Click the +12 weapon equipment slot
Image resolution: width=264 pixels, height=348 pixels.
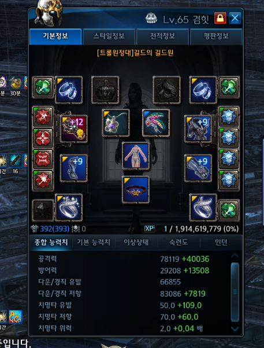coord(74,129)
